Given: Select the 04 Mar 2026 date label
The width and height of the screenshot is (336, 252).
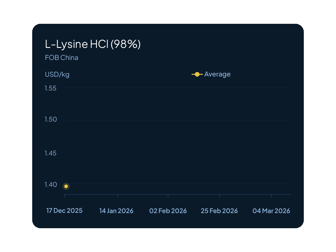Looking at the screenshot, I should [271, 211].
